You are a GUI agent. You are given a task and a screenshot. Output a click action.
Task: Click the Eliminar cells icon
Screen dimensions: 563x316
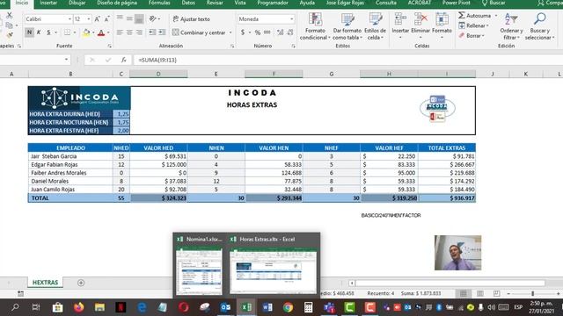click(x=420, y=18)
